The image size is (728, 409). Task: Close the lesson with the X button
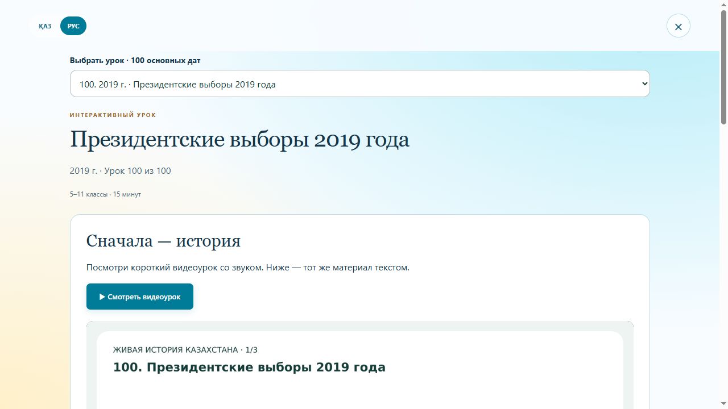(679, 26)
